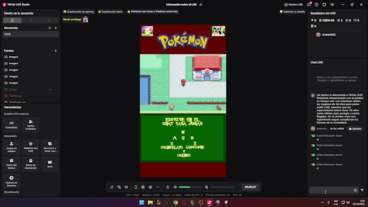Click the overlapping windows icon in control bar
368x207 pixels.
(x=119, y=187)
